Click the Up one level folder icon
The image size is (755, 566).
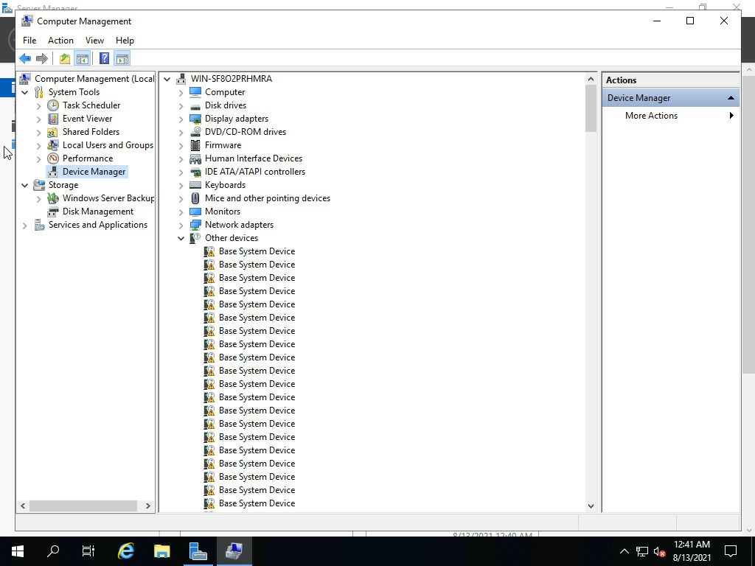pyautogui.click(x=65, y=59)
